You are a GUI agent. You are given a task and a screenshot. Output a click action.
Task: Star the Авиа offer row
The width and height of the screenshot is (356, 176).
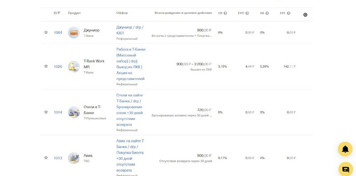pos(46,158)
